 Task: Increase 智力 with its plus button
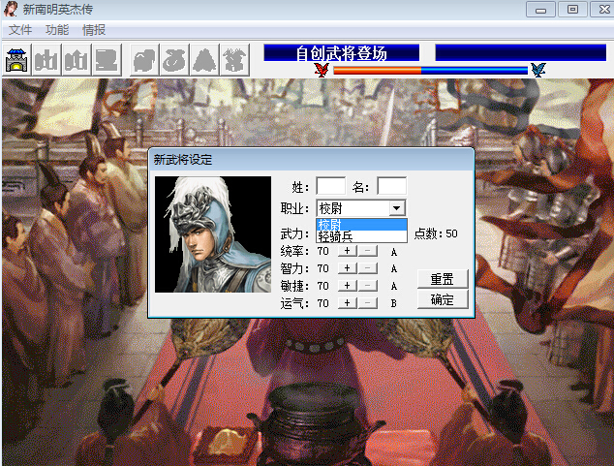(x=348, y=268)
